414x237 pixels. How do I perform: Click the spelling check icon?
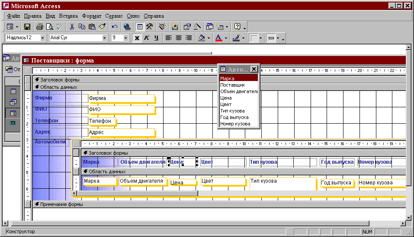(59, 27)
